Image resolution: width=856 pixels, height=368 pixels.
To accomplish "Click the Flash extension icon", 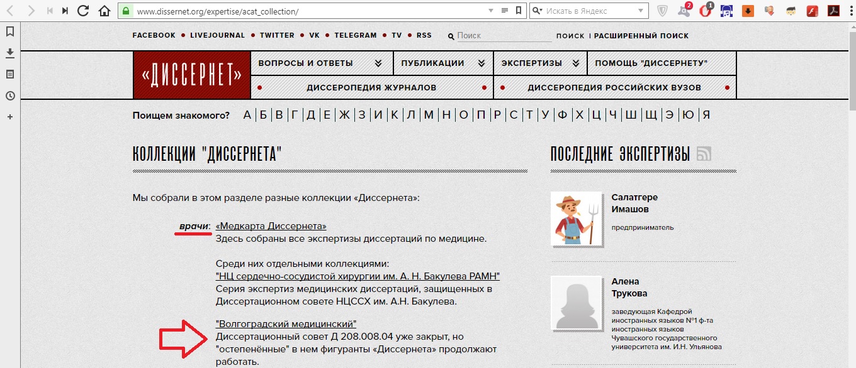I will click(812, 11).
